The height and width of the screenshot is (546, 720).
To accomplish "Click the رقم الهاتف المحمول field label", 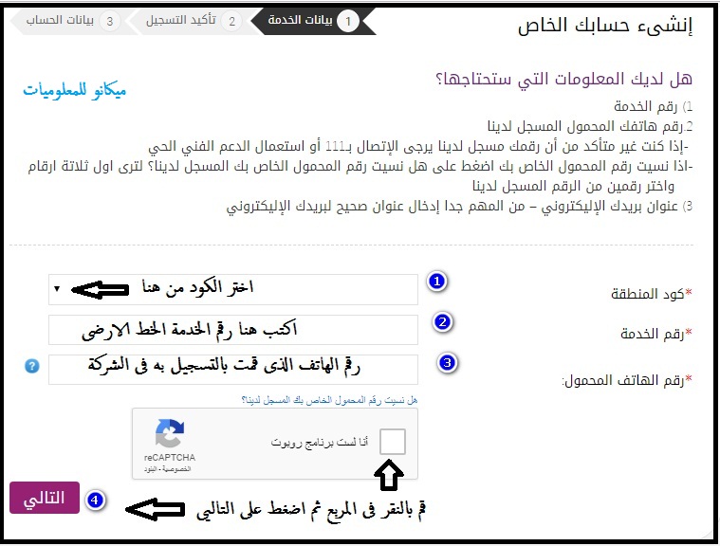I will [627, 380].
